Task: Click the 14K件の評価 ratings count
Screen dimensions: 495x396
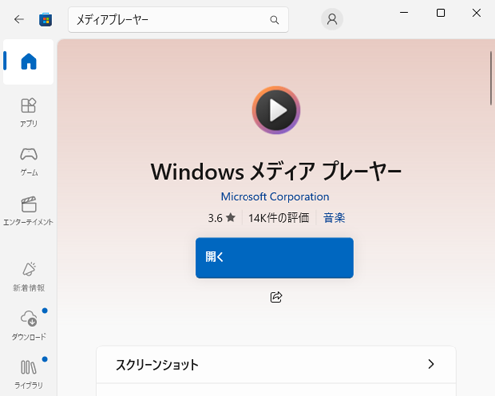Action: tap(279, 218)
